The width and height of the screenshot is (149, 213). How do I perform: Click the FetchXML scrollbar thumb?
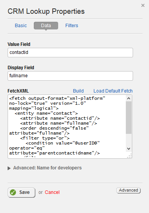[x=128, y=117]
